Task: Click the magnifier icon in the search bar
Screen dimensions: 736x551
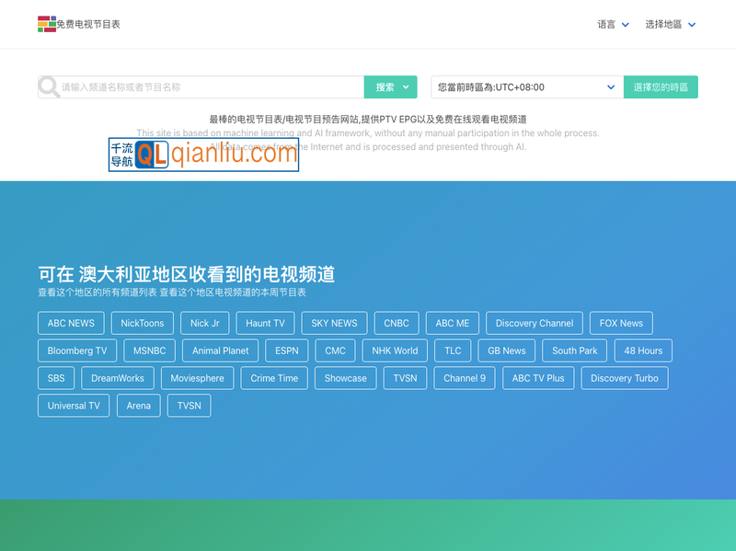Action: 48,86
